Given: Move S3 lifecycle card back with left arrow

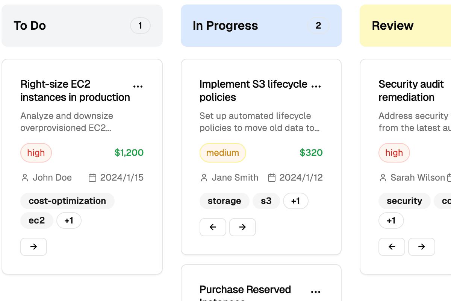Looking at the screenshot, I should pyautogui.click(x=213, y=227).
